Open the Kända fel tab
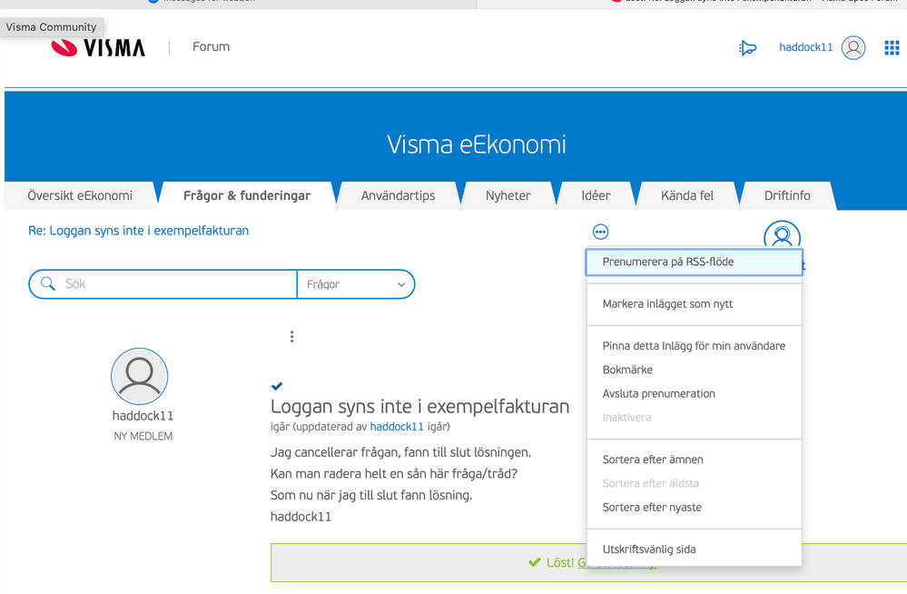This screenshot has height=594, width=907. pos(686,195)
